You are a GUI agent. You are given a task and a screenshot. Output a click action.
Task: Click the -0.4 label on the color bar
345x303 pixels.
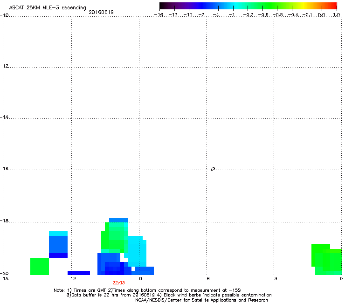(x=293, y=15)
